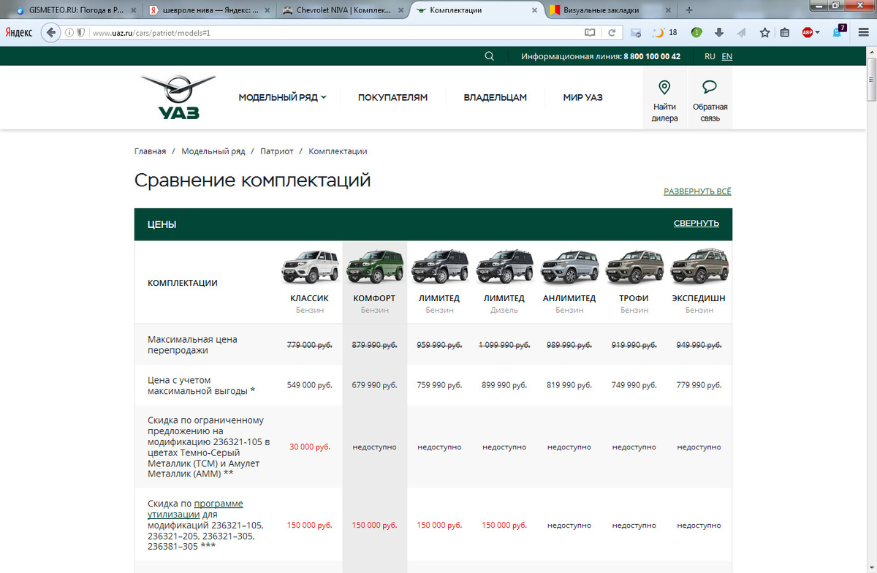
Task: Click the Лимитед Дизель car thumbnail
Action: [504, 267]
